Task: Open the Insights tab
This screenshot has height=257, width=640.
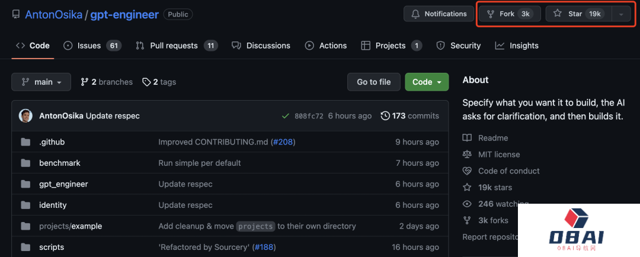Action: (517, 46)
